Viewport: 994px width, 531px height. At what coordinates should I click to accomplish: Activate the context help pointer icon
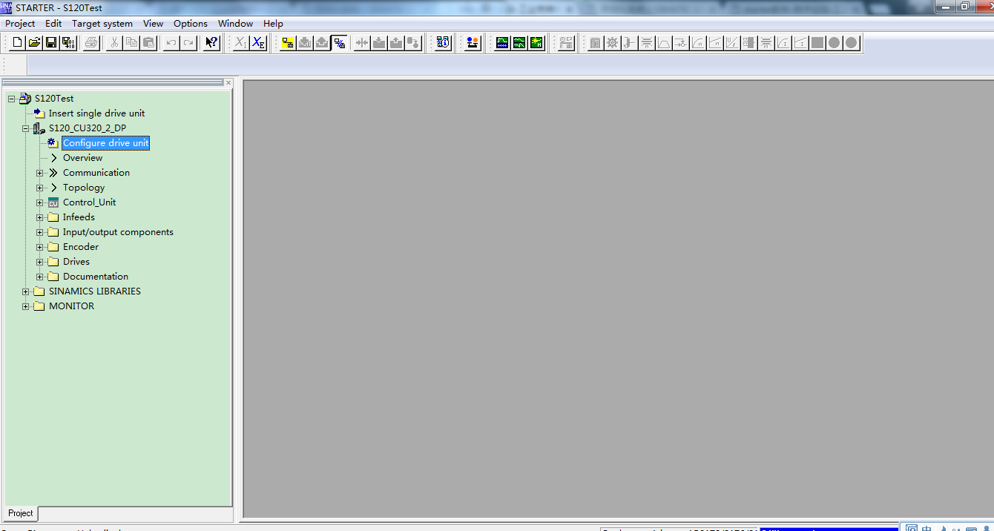[x=211, y=43]
